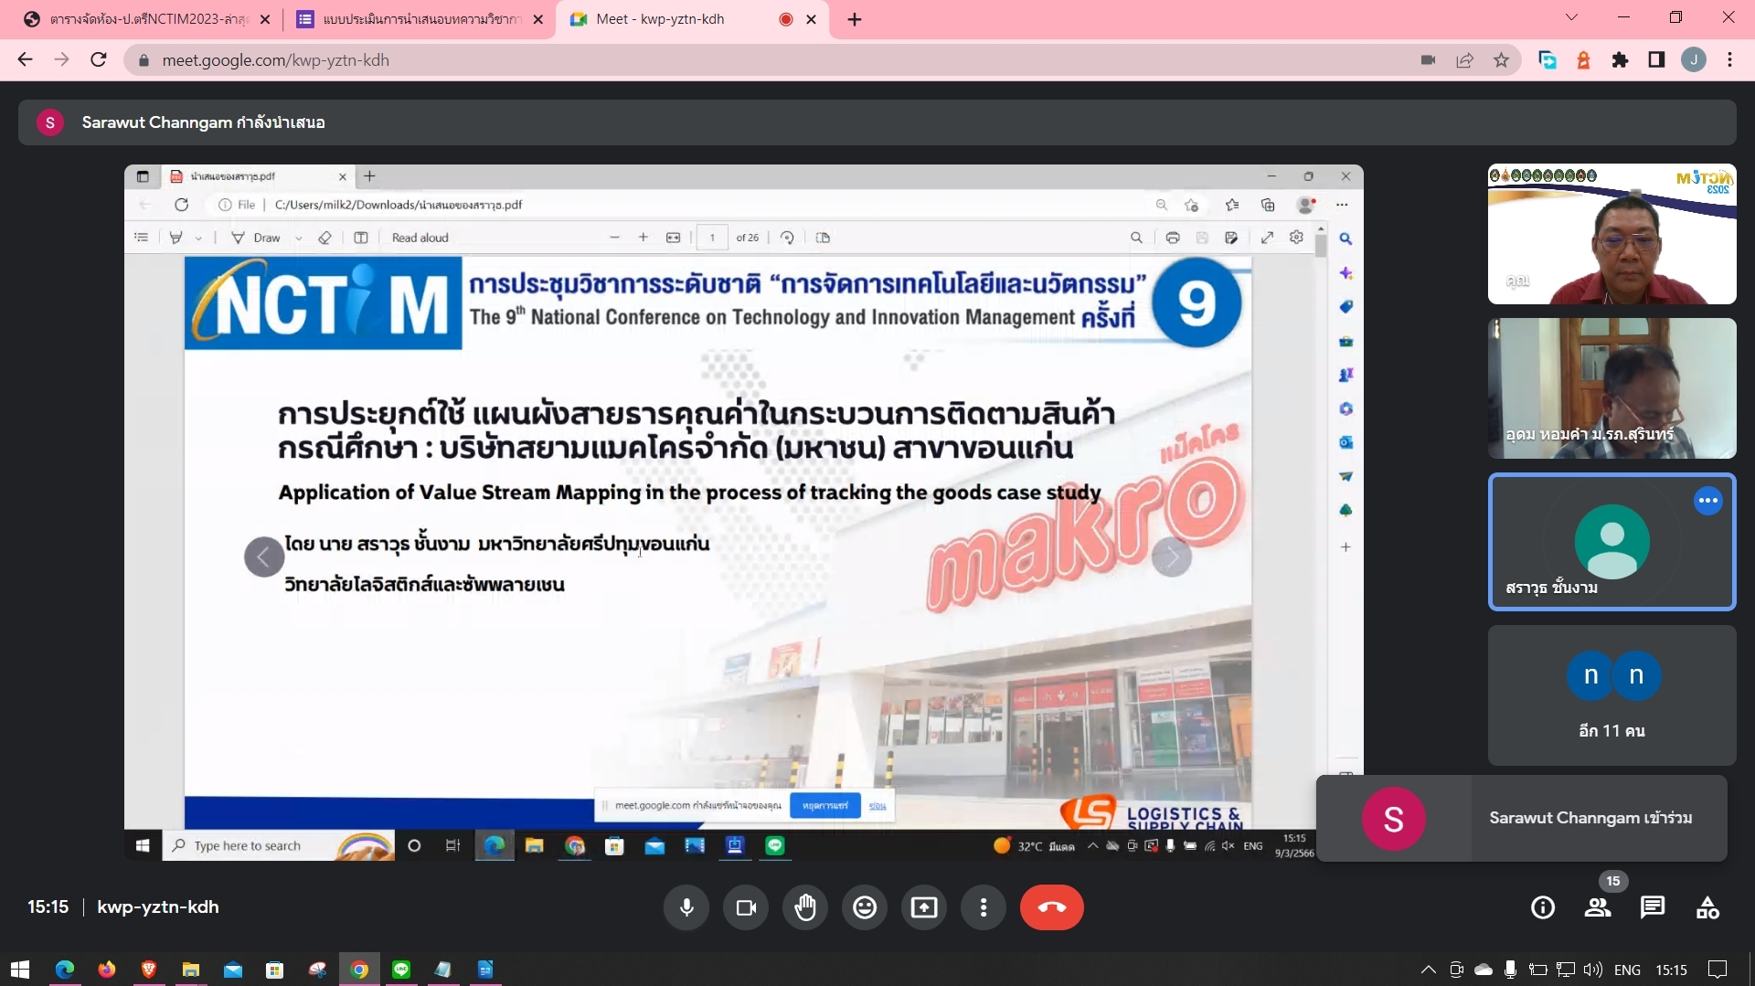Open the chat messages panel
The width and height of the screenshot is (1755, 986).
click(x=1653, y=907)
